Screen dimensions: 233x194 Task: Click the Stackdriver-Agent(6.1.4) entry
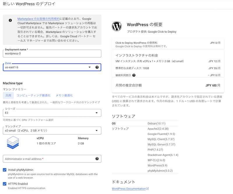tap(163, 155)
